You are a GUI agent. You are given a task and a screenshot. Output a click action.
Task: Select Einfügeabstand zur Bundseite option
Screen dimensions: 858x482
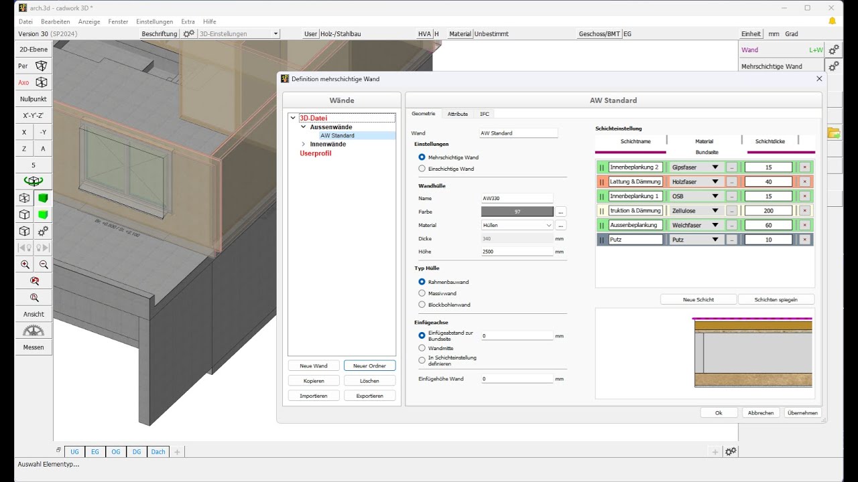pyautogui.click(x=422, y=335)
